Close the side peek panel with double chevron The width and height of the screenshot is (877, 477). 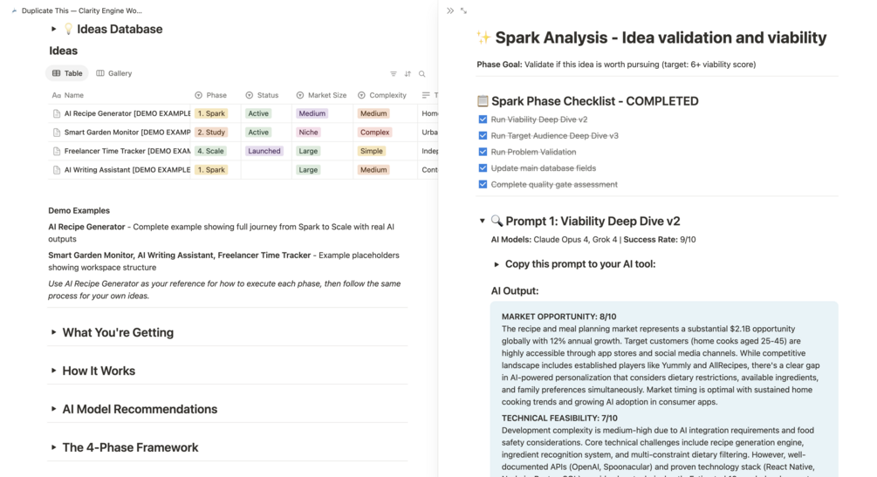[x=450, y=10]
